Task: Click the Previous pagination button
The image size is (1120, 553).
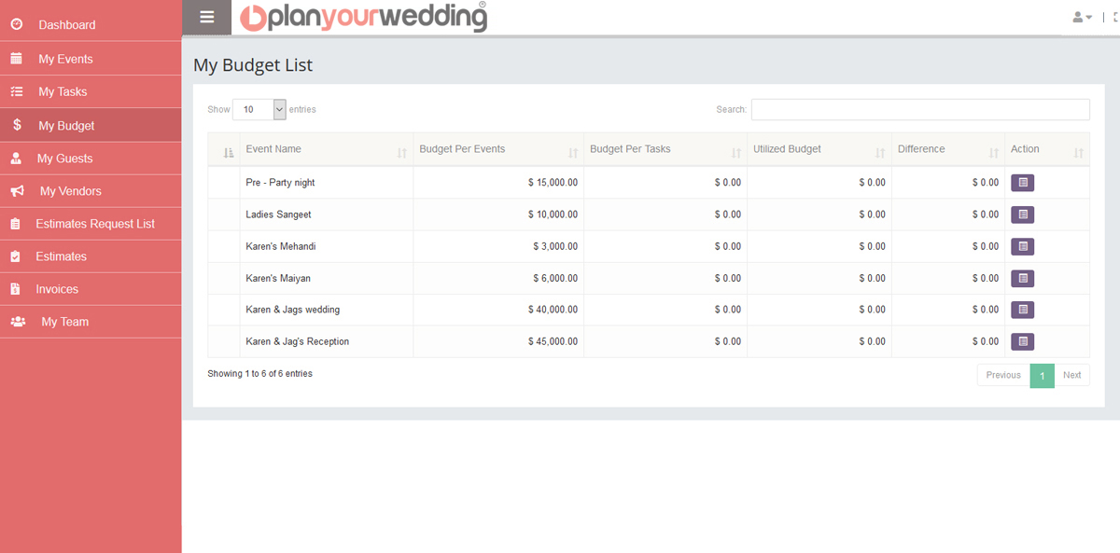Action: tap(1003, 375)
